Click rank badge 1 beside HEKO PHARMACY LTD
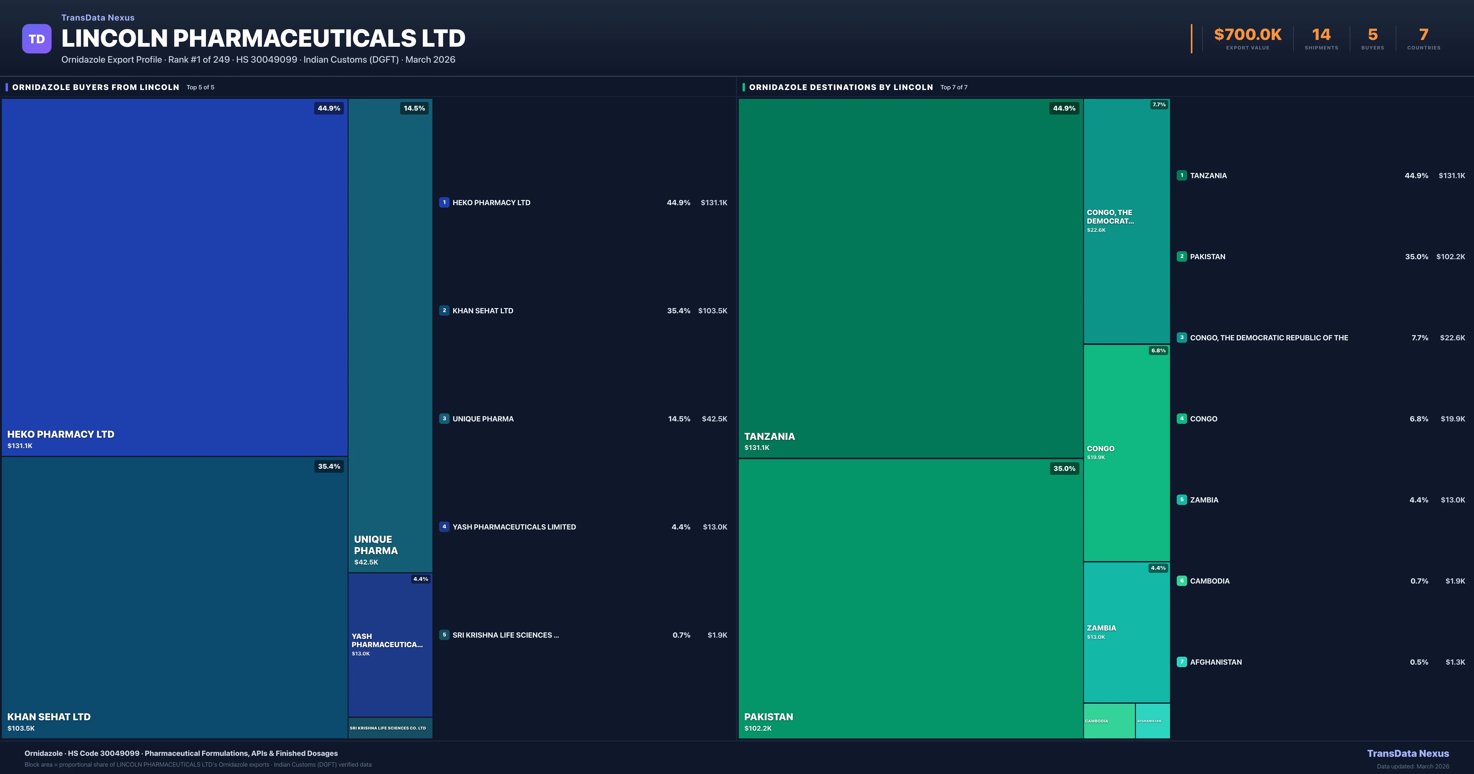The height and width of the screenshot is (774, 1474). click(444, 202)
